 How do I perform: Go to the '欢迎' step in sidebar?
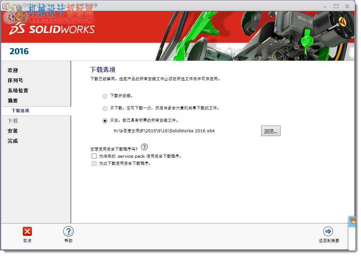(13, 70)
